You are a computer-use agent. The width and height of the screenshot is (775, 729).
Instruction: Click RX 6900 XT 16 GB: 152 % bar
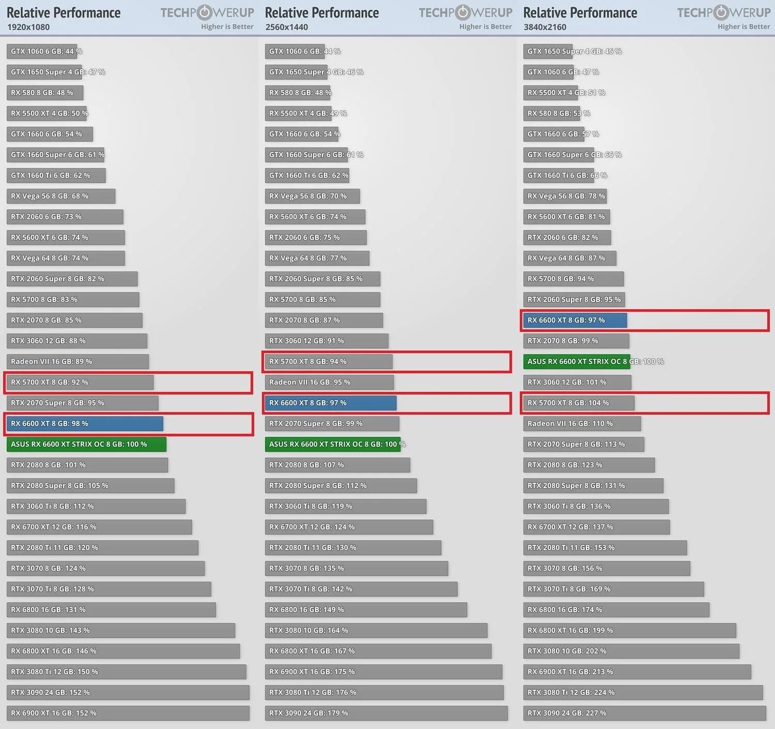128,713
